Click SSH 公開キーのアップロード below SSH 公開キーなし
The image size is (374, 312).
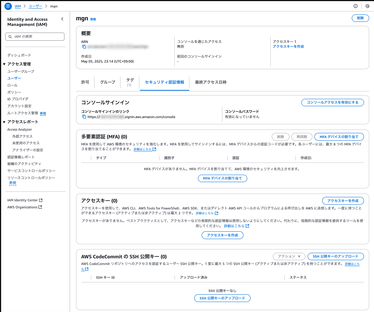pyautogui.click(x=222, y=298)
